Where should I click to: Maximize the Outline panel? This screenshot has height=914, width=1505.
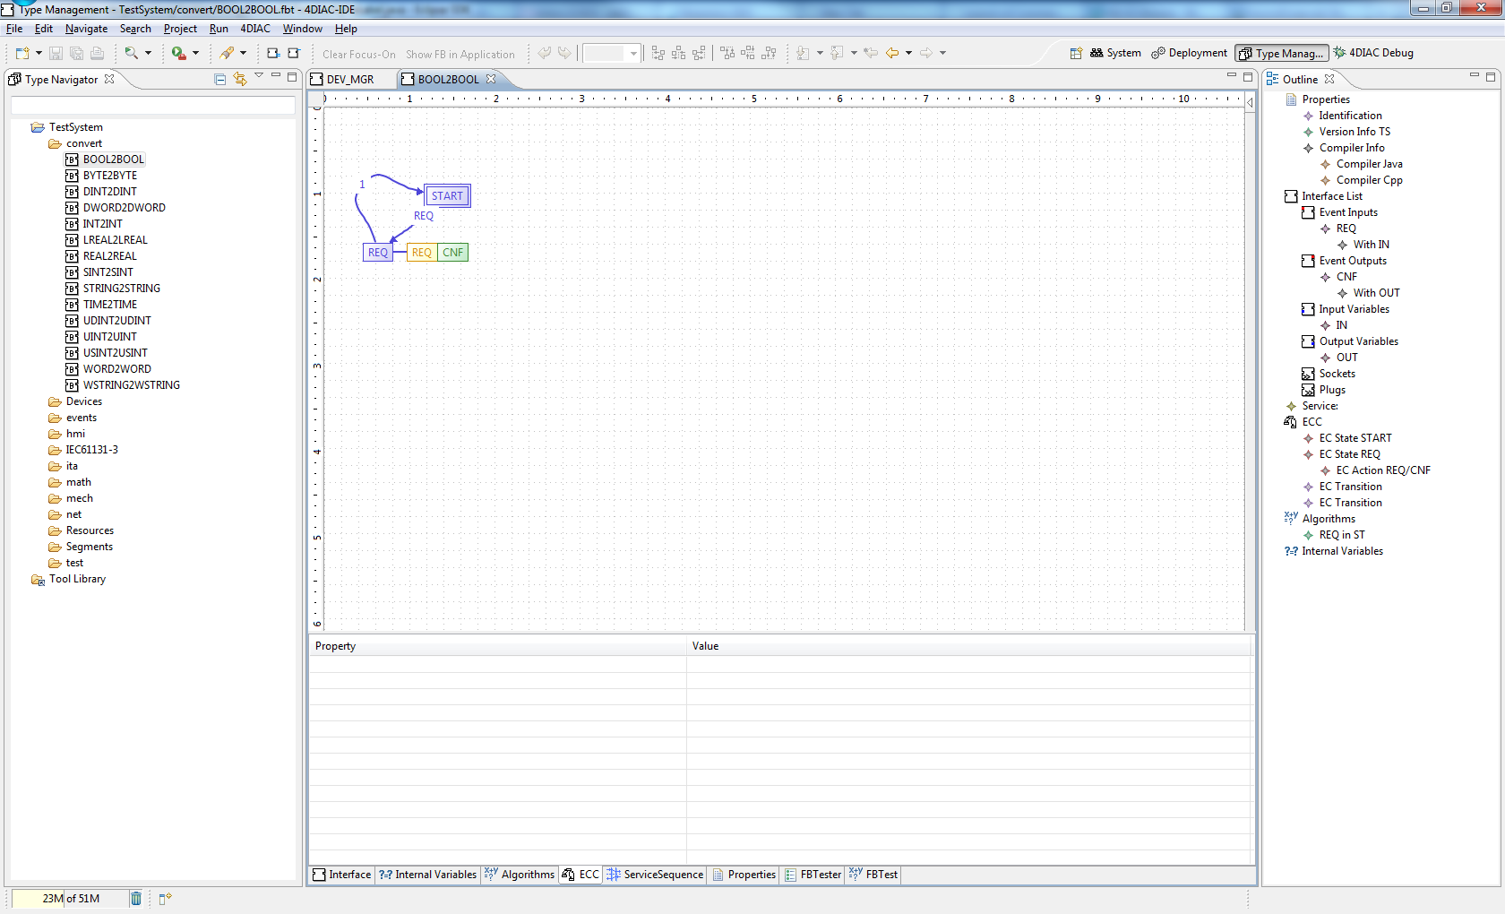(x=1491, y=76)
